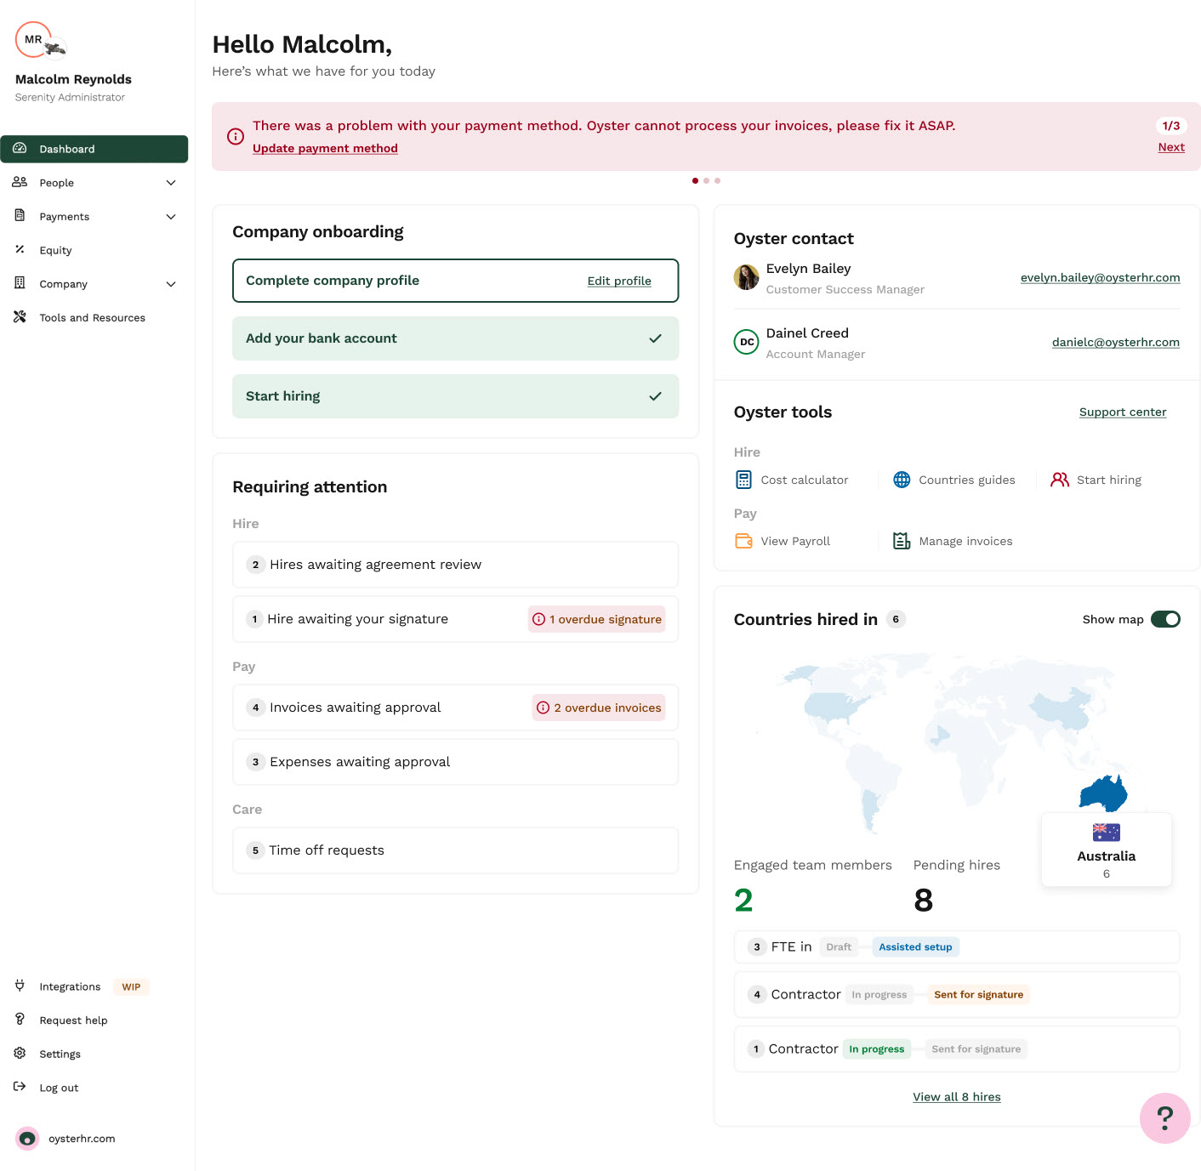Toggle the Show map switch off
The width and height of the screenshot is (1201, 1171).
[1165, 619]
